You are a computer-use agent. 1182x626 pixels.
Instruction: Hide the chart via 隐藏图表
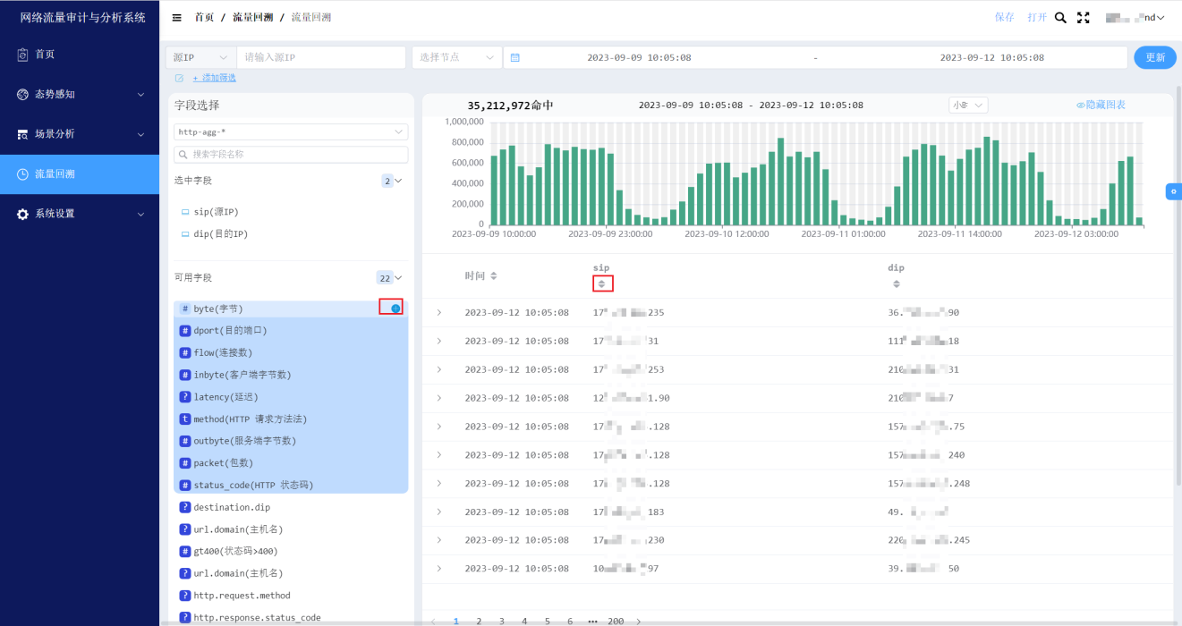click(1101, 105)
